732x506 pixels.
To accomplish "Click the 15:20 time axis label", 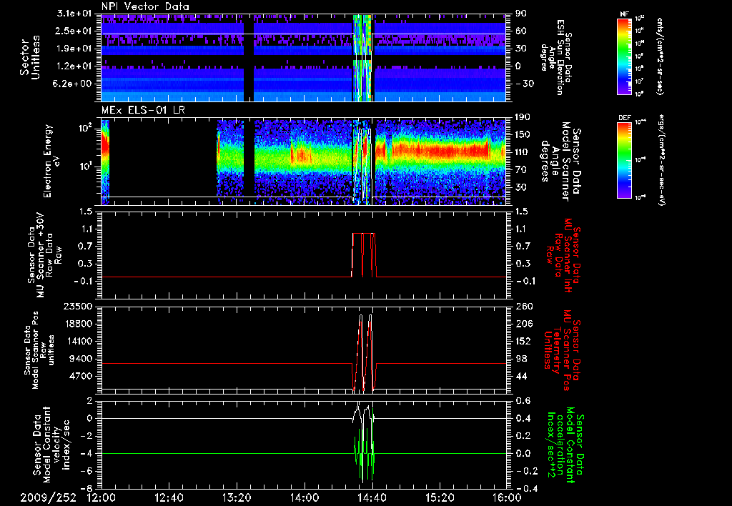I will click(440, 497).
